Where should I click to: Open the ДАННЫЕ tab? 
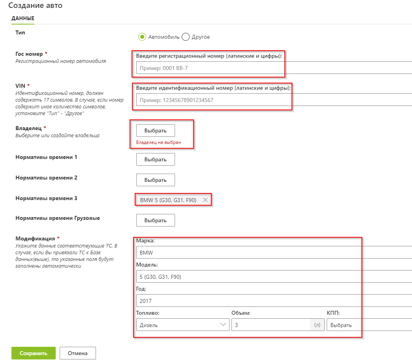23,18
